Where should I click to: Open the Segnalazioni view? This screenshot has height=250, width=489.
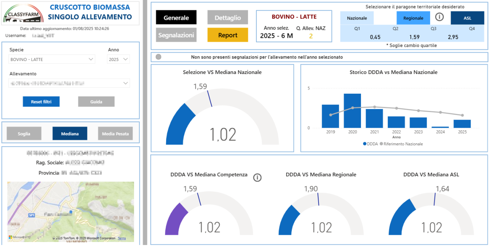pos(176,35)
